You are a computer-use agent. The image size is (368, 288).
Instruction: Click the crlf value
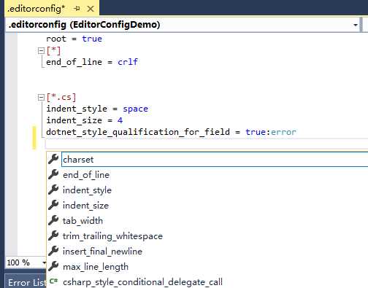pos(128,62)
